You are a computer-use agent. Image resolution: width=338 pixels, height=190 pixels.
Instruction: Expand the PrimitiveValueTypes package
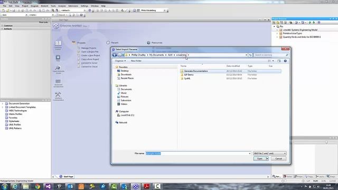pos(277,34)
